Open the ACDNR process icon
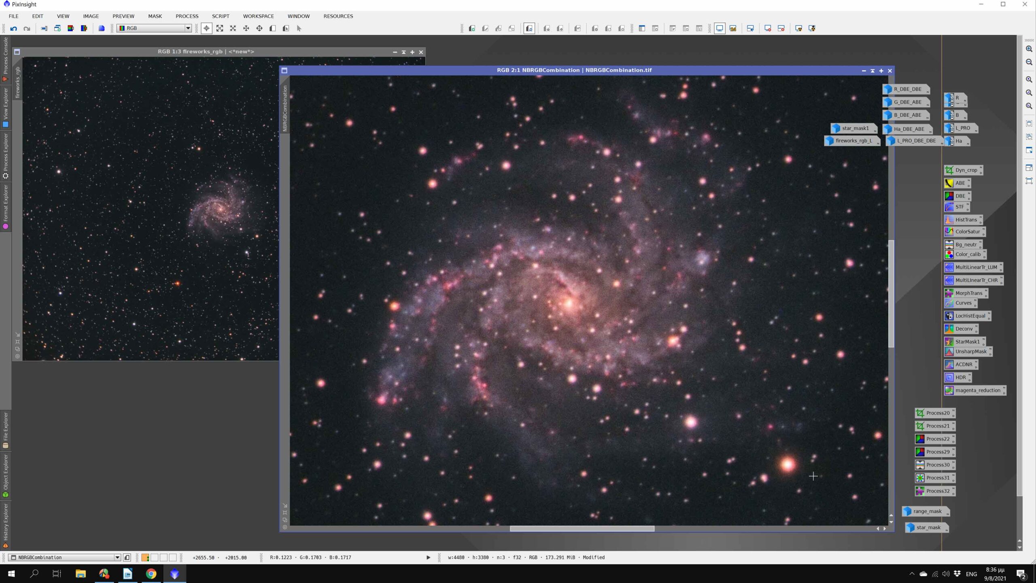 963,365
